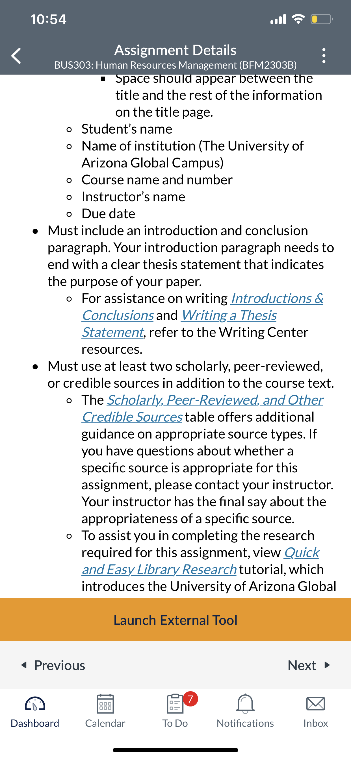Image resolution: width=351 pixels, height=759 pixels.
Task: Tap the Next arrow triangle
Action: [327, 665]
